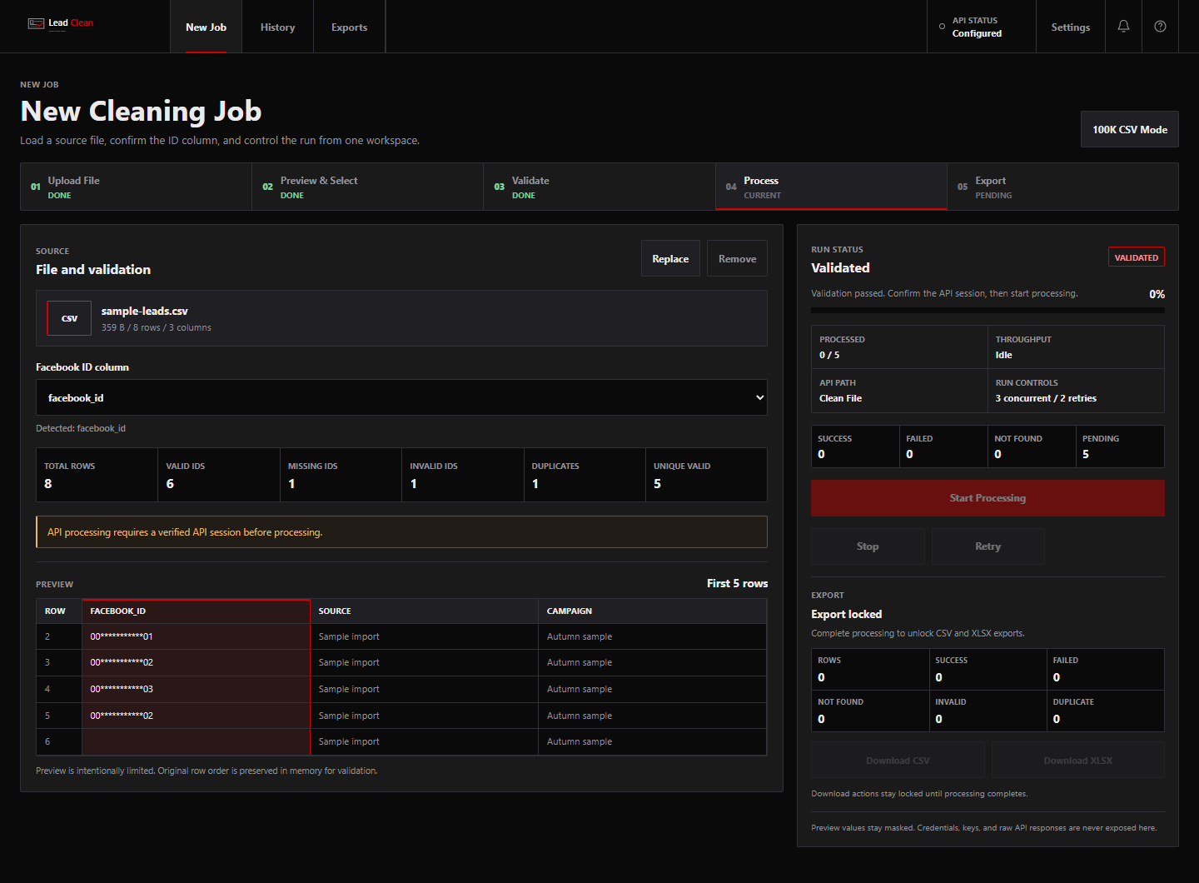Click the API Status Configured panel

click(x=982, y=27)
